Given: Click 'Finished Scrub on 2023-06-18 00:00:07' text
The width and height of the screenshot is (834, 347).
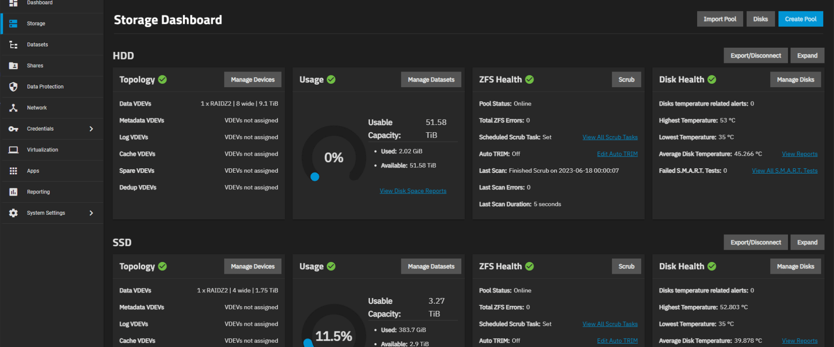Looking at the screenshot, I should point(564,171).
